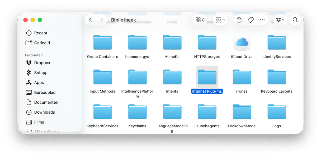Open the group-by options dropdown

[220, 20]
